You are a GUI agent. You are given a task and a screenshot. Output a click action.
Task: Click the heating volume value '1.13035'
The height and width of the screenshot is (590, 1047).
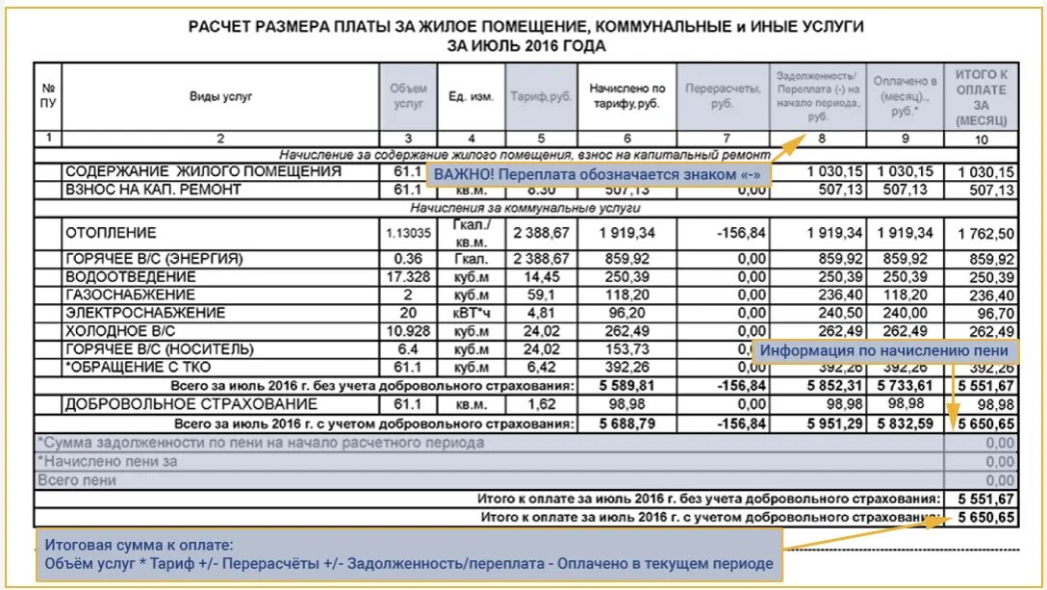point(408,233)
